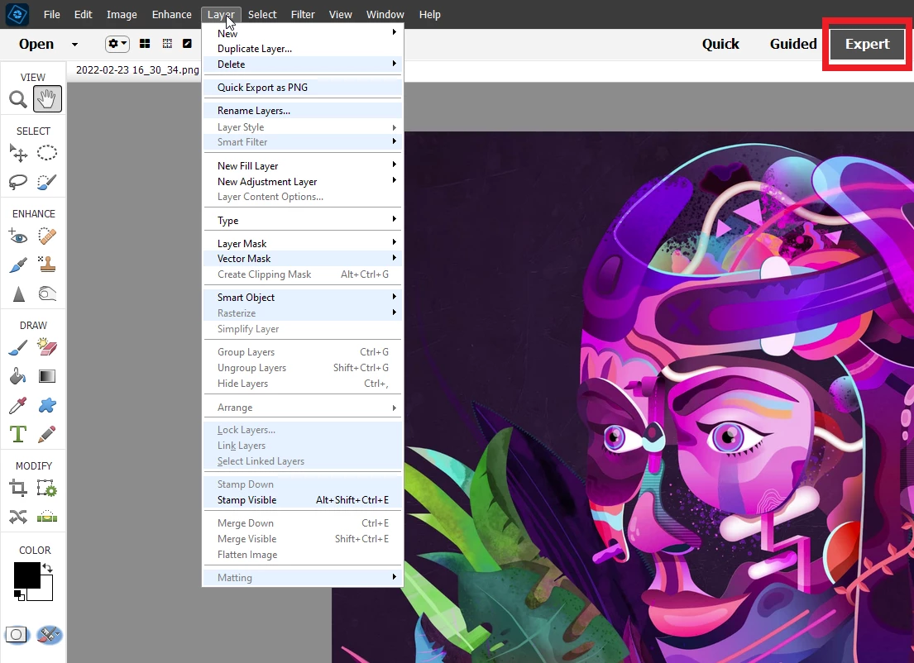Choose Stamp Visible menu entry
The image size is (914, 663).
303,500
